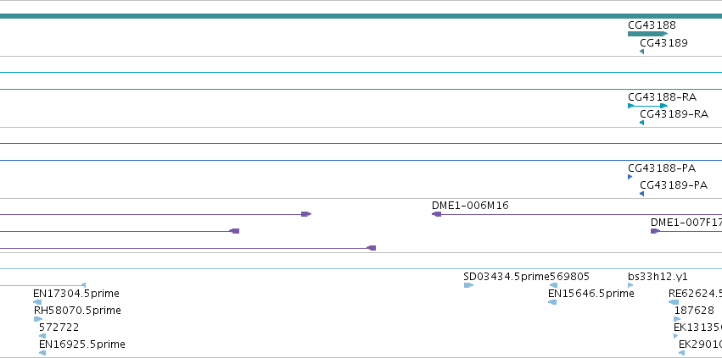Select the DME1-006M16 clone end arrow
The width and height of the screenshot is (722, 358).
point(437,214)
